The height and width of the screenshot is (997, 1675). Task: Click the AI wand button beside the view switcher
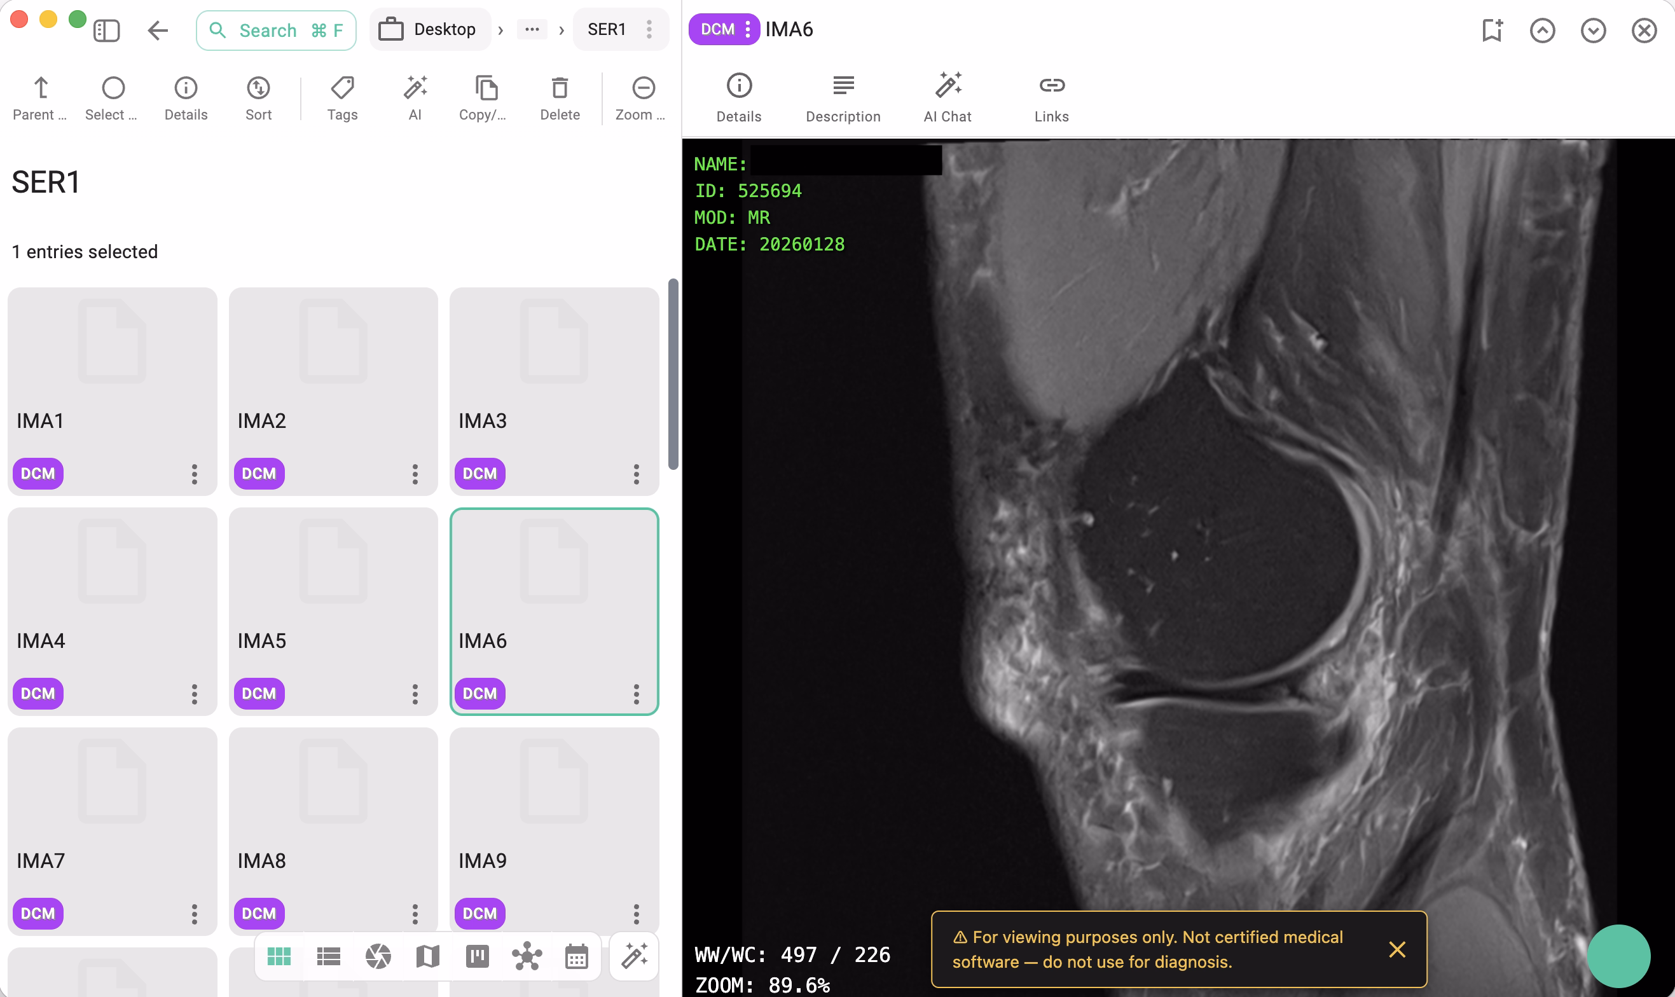point(634,956)
